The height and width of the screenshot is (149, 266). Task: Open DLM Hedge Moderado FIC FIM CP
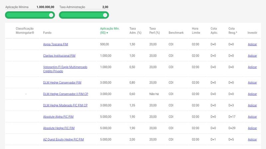pos(65,105)
